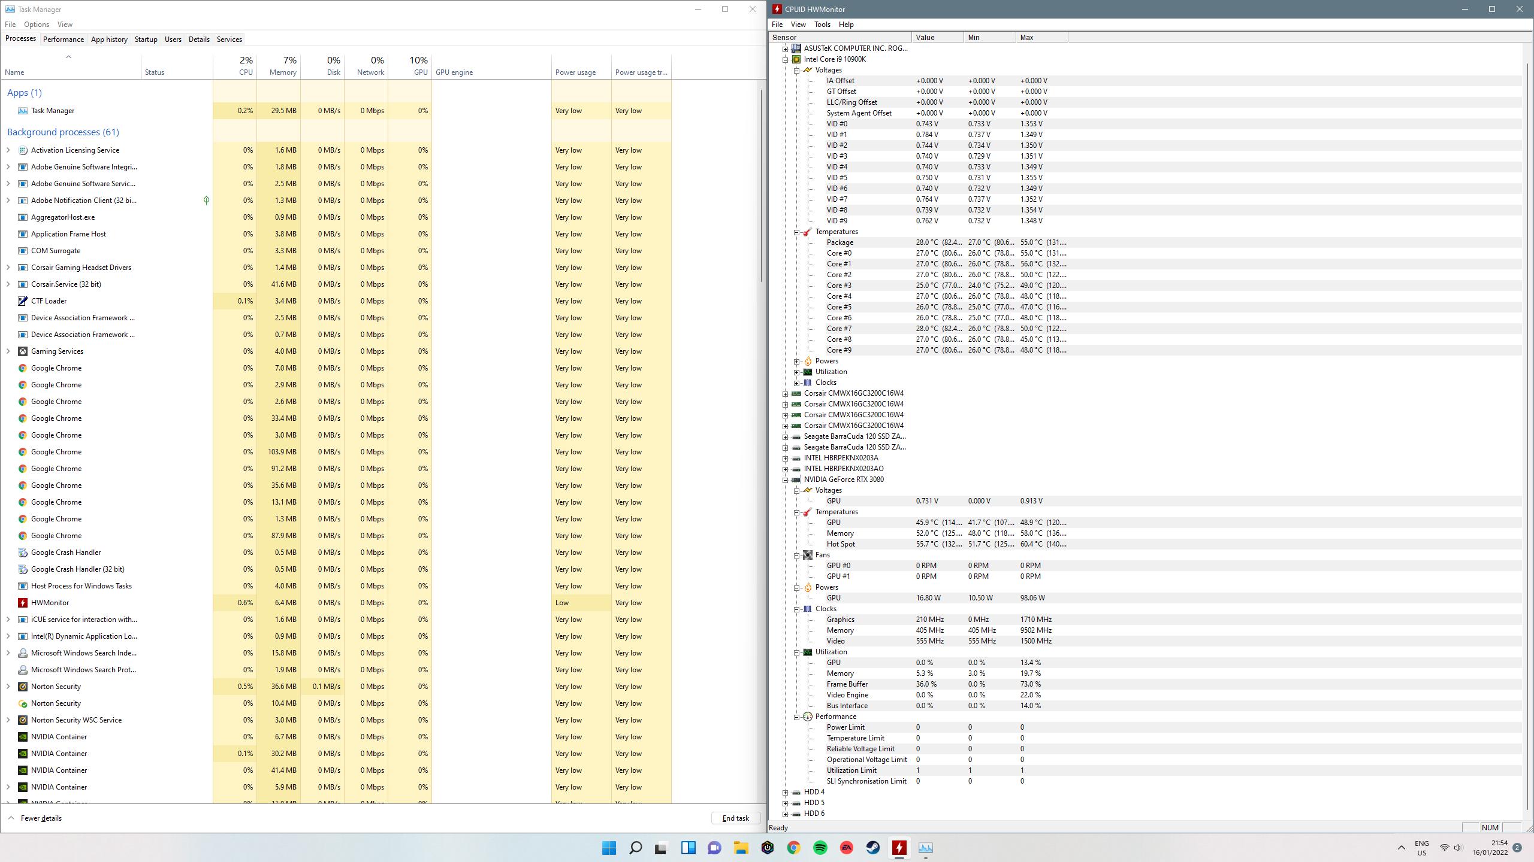The image size is (1534, 862).
Task: Click the Google Crash Handler (32 bit) icon
Action: tap(23, 569)
